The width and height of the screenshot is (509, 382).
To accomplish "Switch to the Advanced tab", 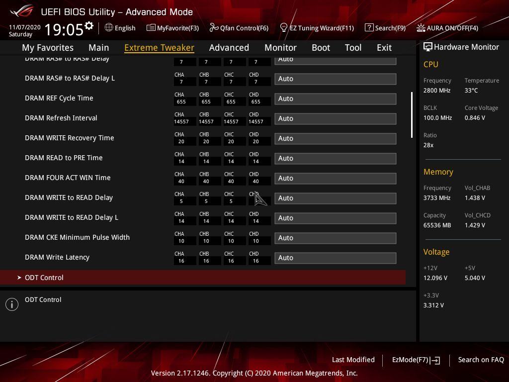I will click(x=229, y=48).
